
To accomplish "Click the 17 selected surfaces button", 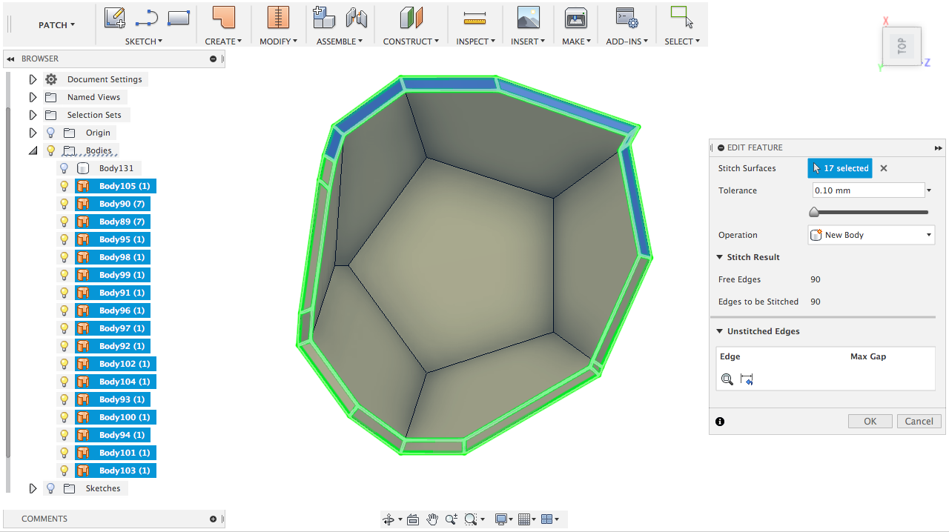I will pyautogui.click(x=840, y=168).
